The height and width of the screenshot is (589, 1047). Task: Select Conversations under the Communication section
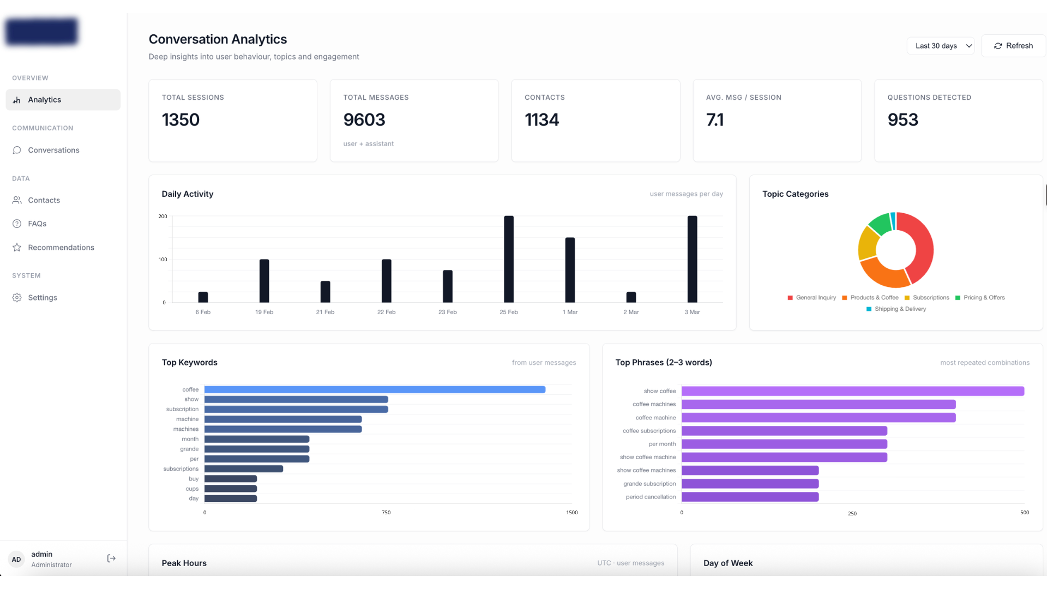click(53, 150)
